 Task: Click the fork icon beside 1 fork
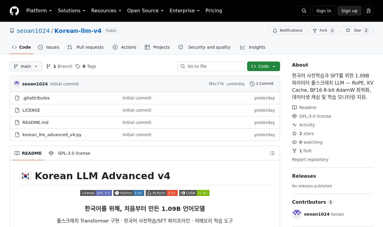294,151
